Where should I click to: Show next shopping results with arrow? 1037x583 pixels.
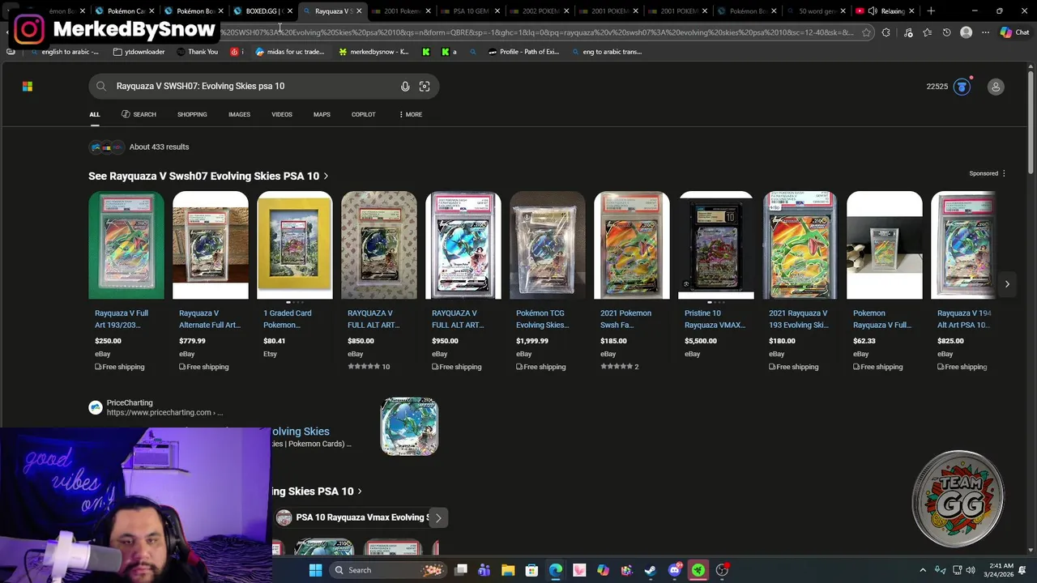click(1007, 284)
